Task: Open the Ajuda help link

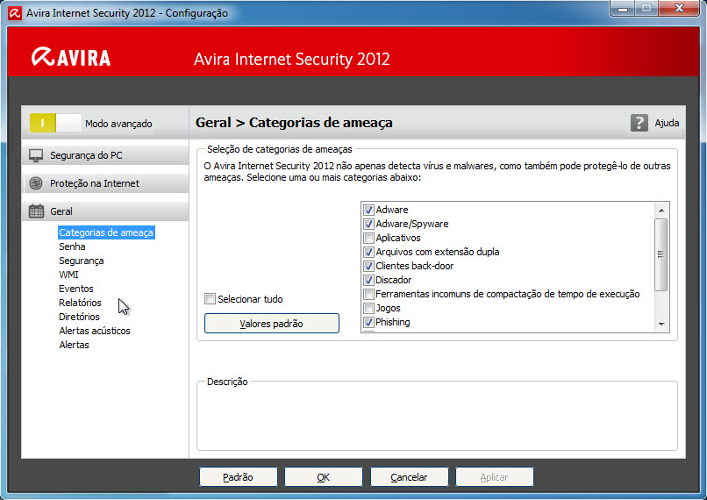Action: (667, 123)
